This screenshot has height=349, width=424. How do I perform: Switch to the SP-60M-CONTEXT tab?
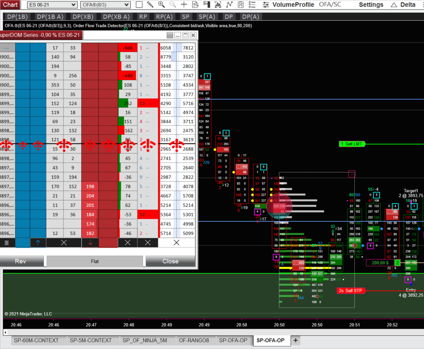[36, 340]
